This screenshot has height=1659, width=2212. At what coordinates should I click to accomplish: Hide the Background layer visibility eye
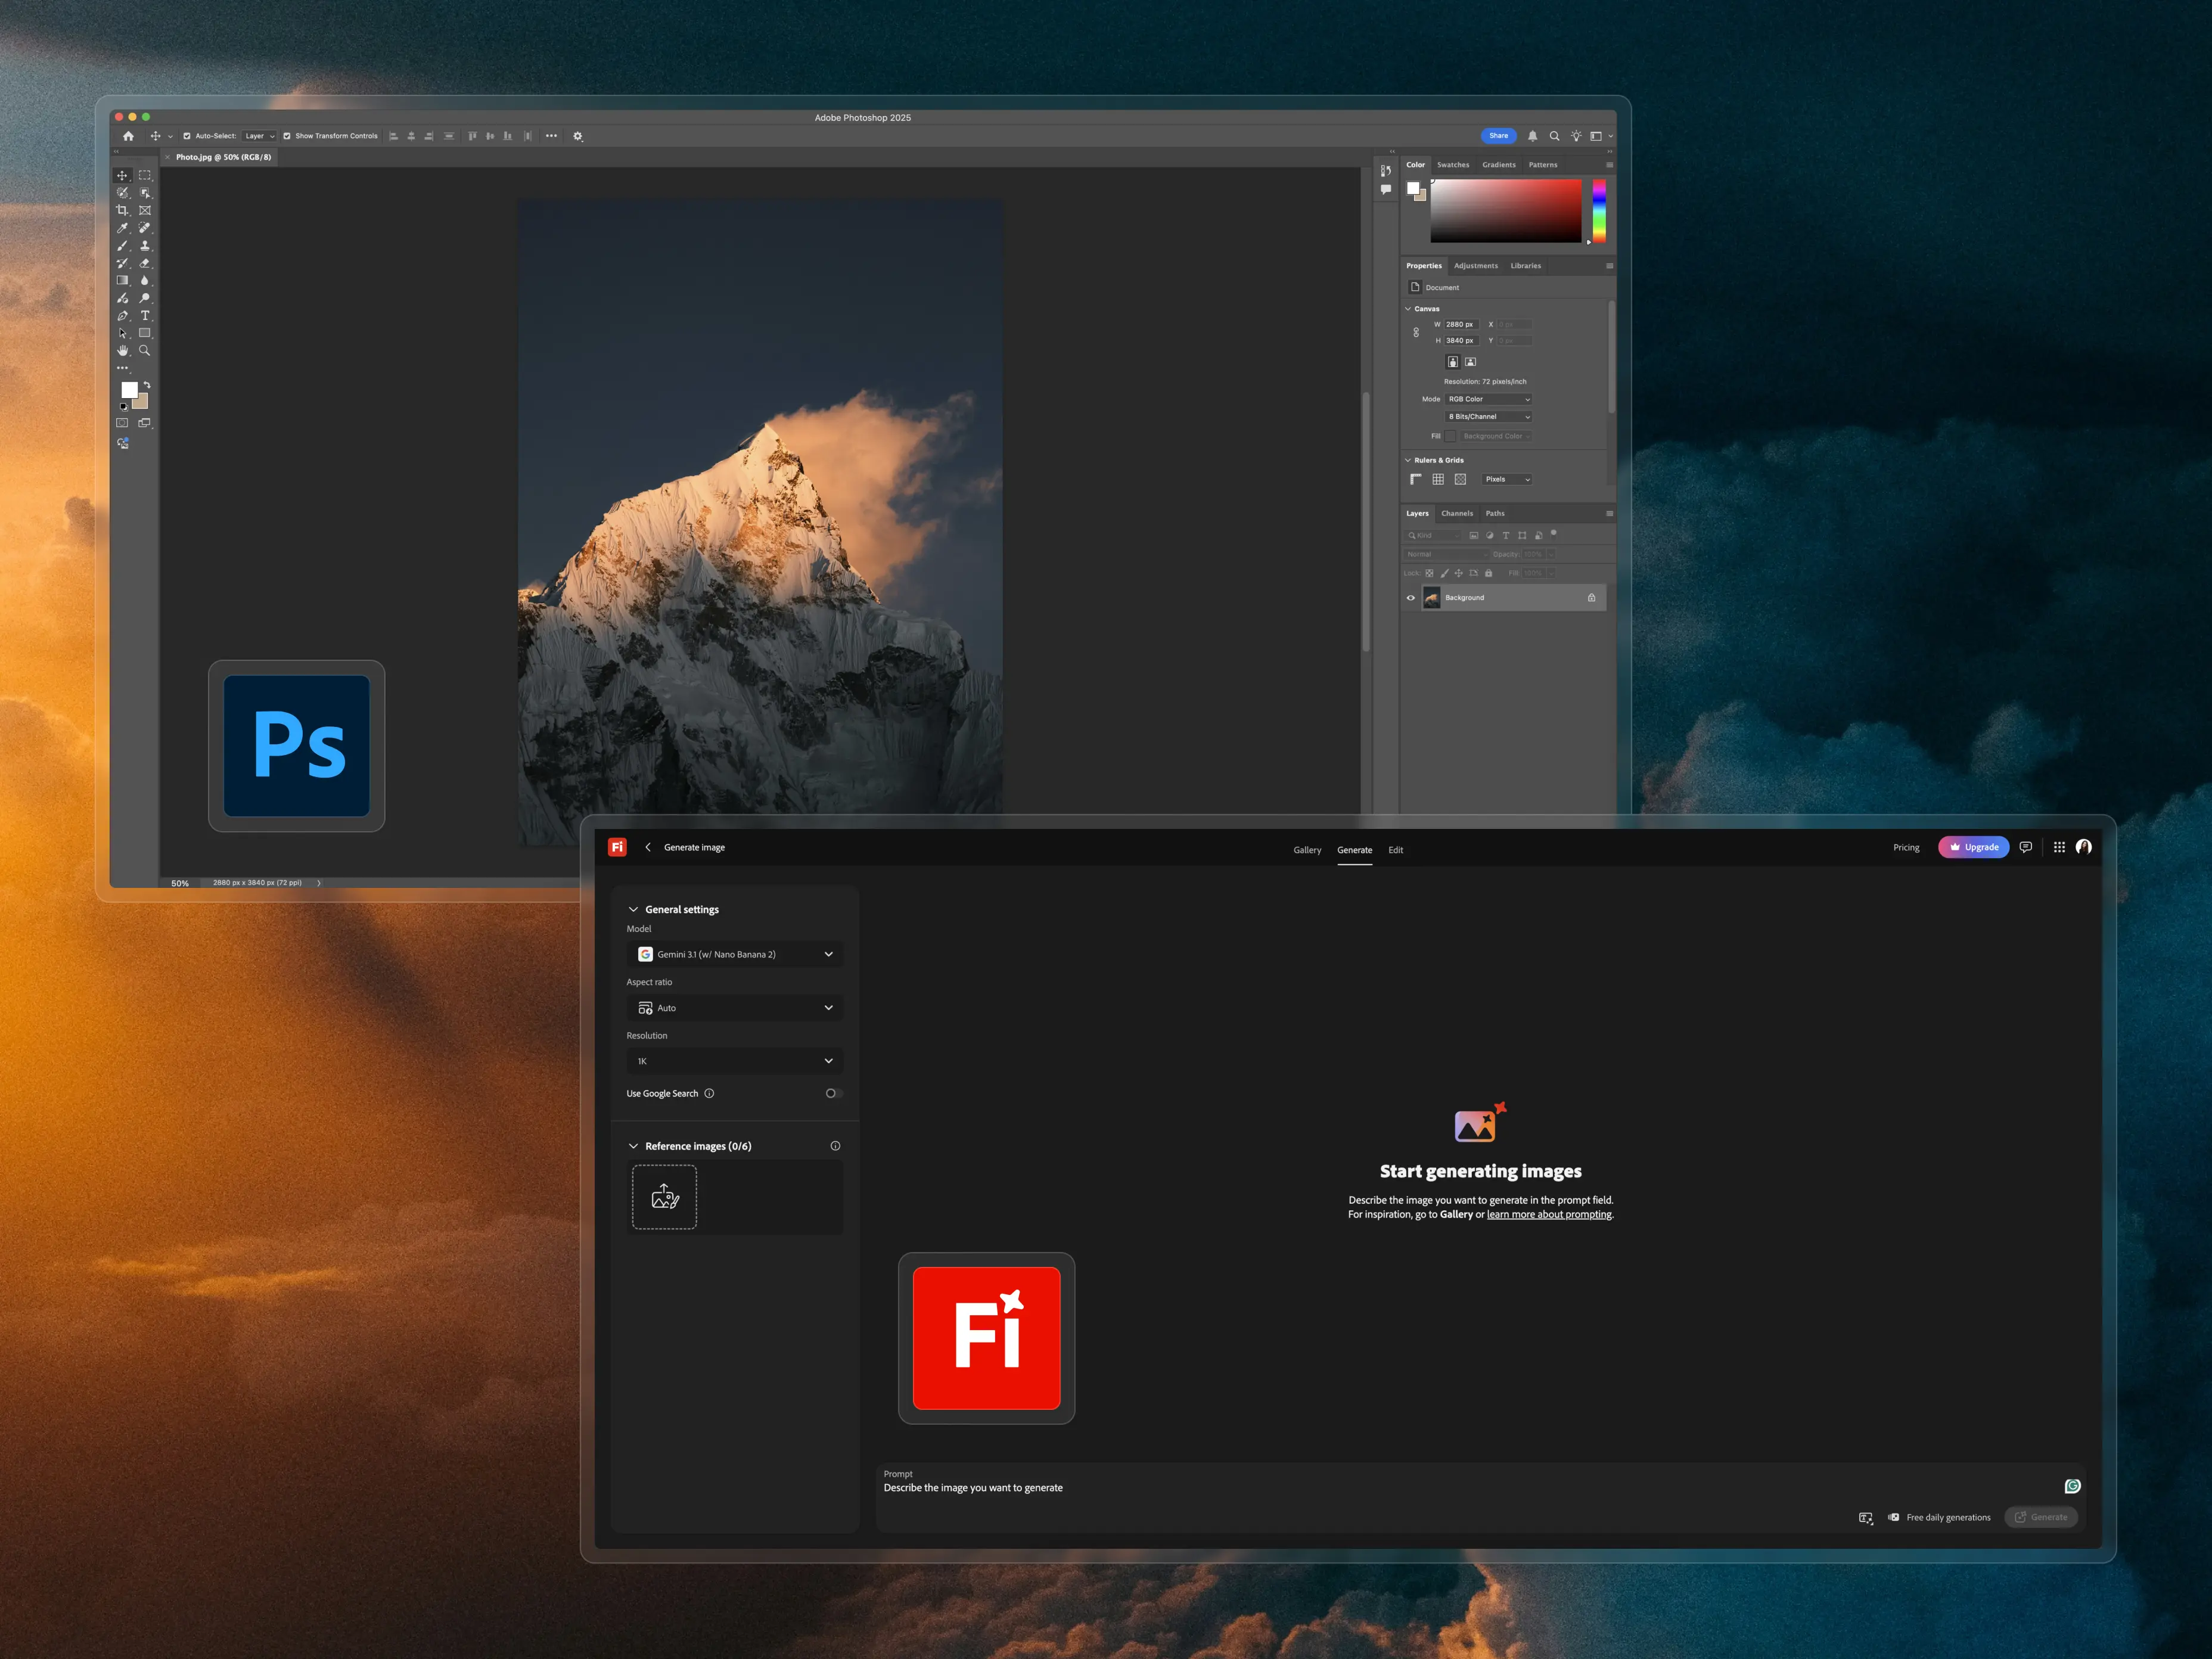coord(1411,598)
